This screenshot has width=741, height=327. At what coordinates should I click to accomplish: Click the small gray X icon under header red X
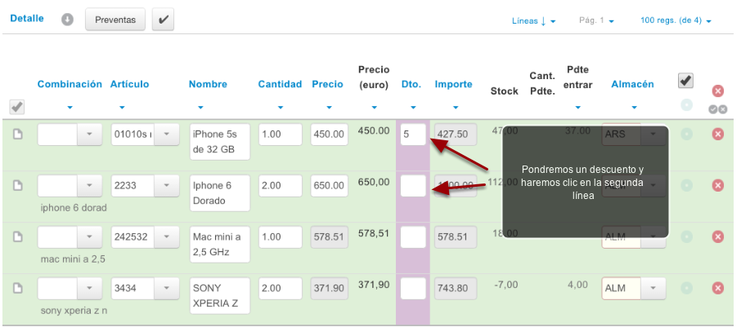[x=722, y=109]
